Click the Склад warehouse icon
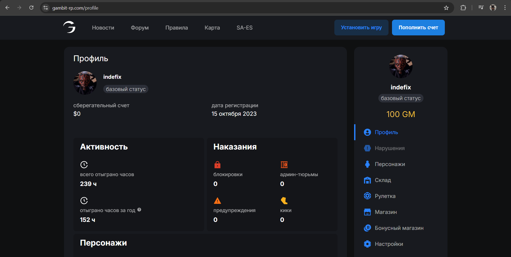This screenshot has height=257, width=511. (367, 180)
